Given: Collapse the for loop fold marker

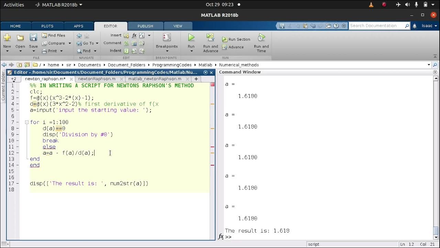Looking at the screenshot, I should click(26, 122).
